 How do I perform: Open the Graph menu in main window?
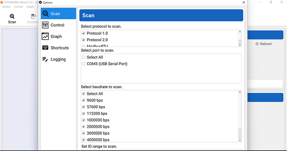coord(30,7)
